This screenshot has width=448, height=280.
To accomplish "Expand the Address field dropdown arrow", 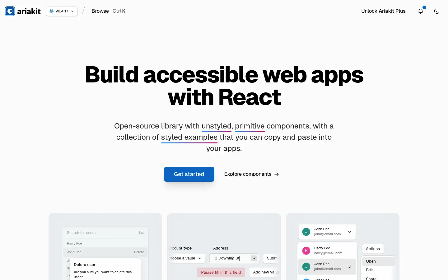I will point(254,258).
